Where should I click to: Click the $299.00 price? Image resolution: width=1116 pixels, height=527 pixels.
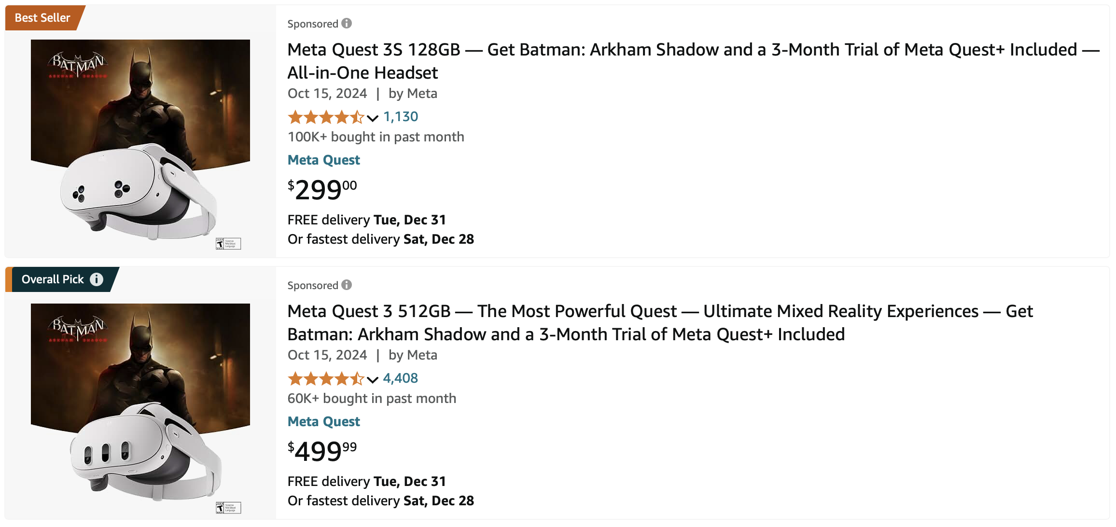click(322, 190)
